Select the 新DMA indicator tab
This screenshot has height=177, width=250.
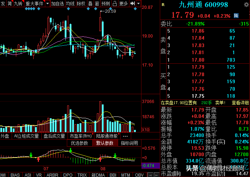click(98, 175)
